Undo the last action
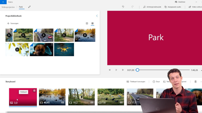The width and height of the screenshot is (202, 113). click(x=123, y=7)
